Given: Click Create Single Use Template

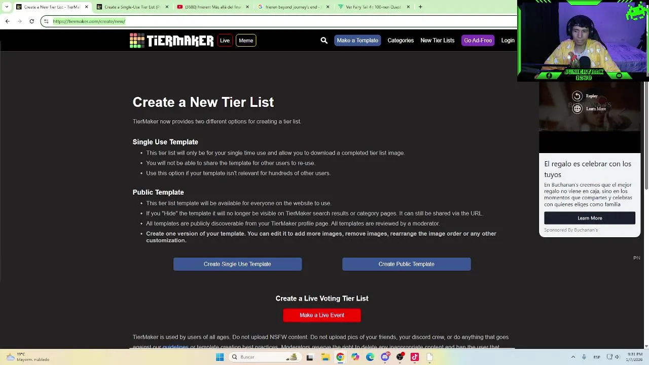Looking at the screenshot, I should [237, 264].
